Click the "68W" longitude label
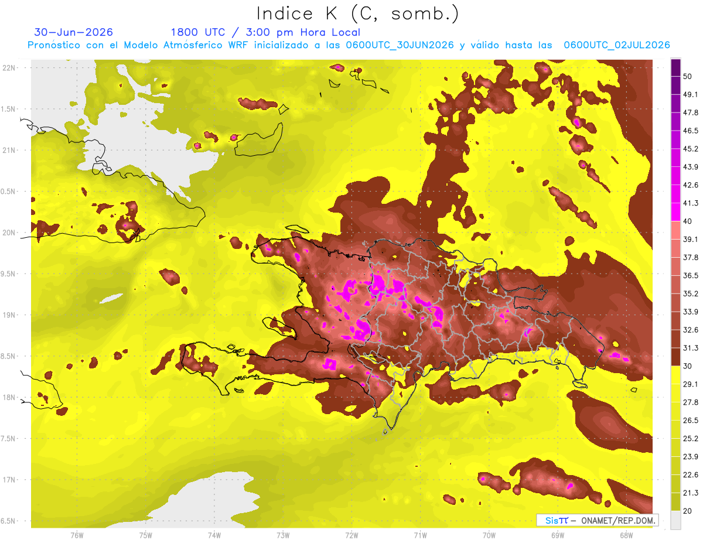The height and width of the screenshot is (543, 703). point(626,535)
